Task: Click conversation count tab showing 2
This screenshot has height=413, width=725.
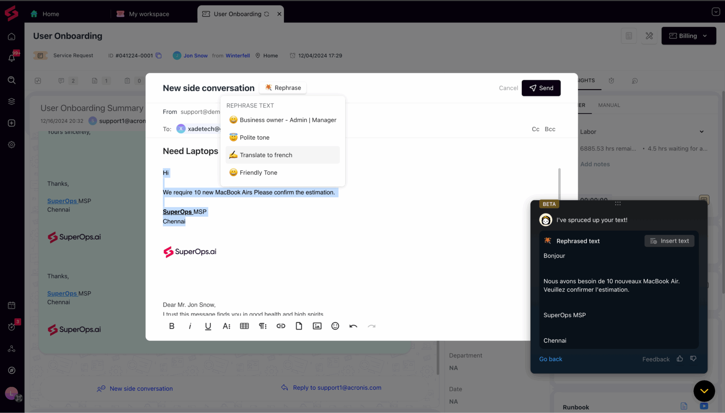Action: 68,81
